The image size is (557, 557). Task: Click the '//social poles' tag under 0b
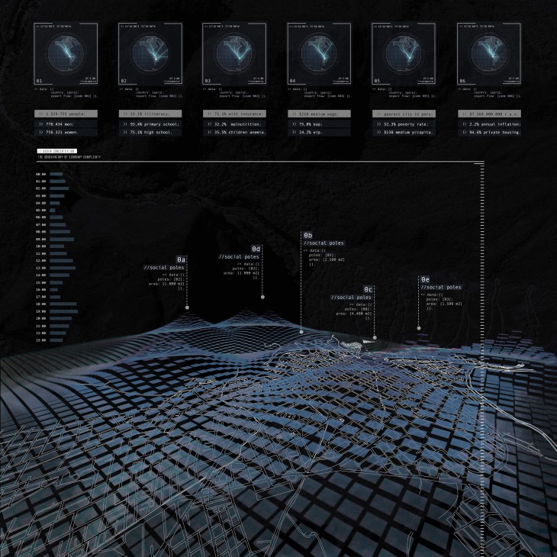(x=324, y=243)
